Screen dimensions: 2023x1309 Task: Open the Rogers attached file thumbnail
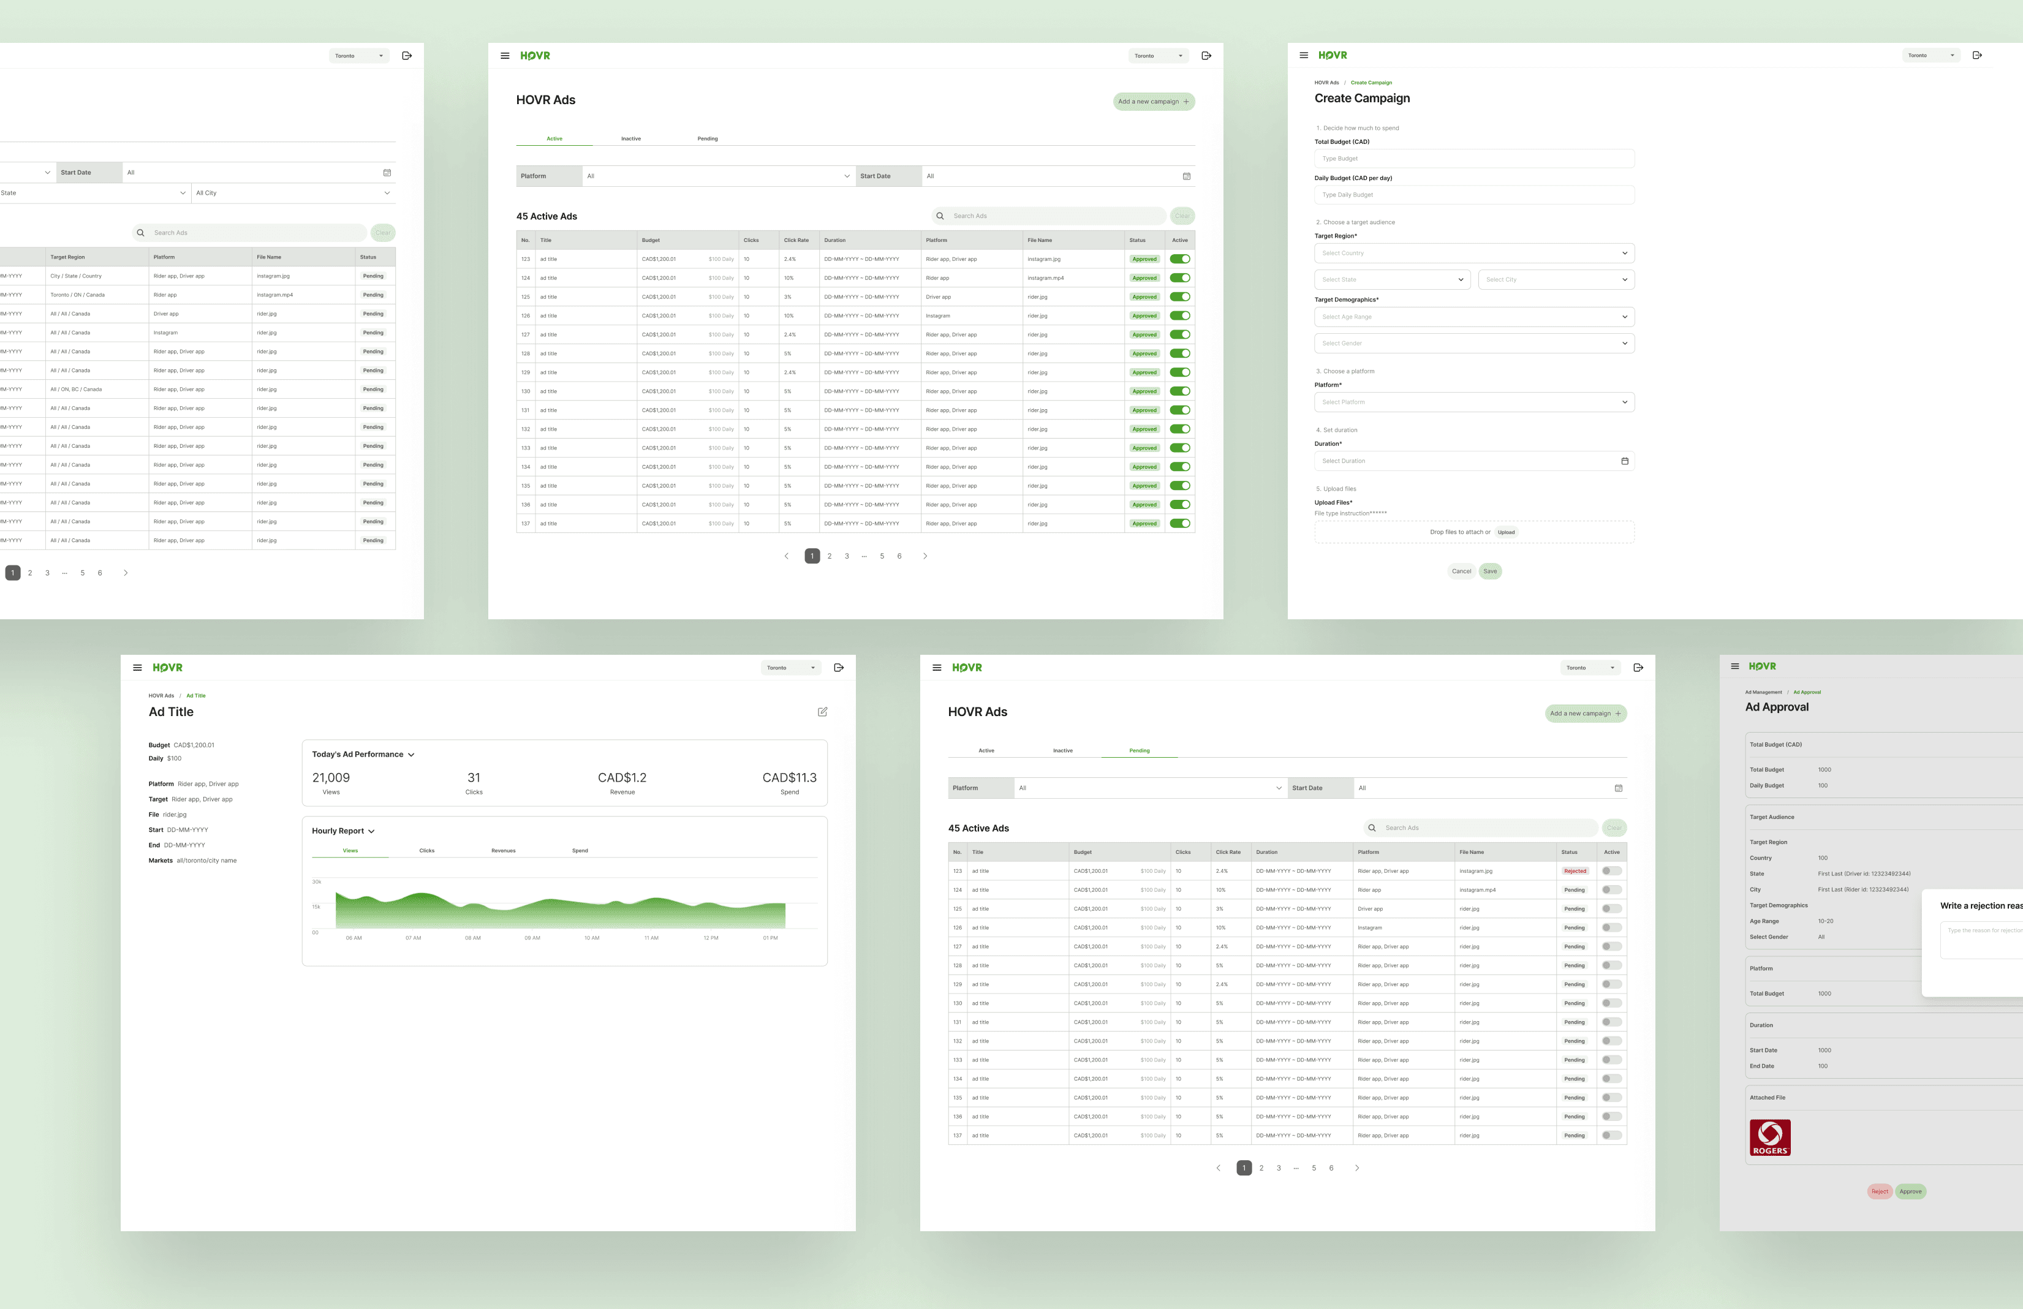1770,1137
